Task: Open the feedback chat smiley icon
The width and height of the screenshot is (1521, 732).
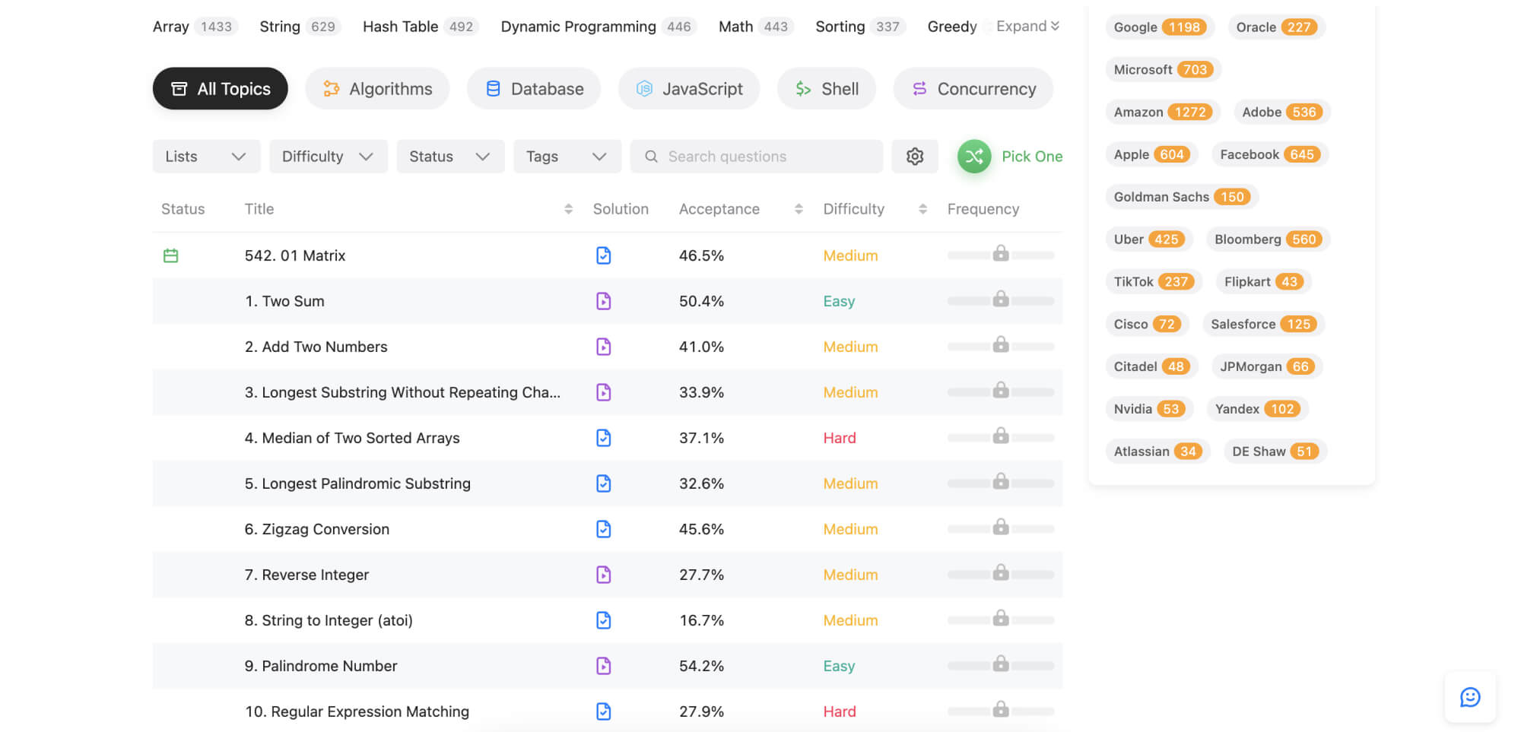Action: coord(1469,697)
